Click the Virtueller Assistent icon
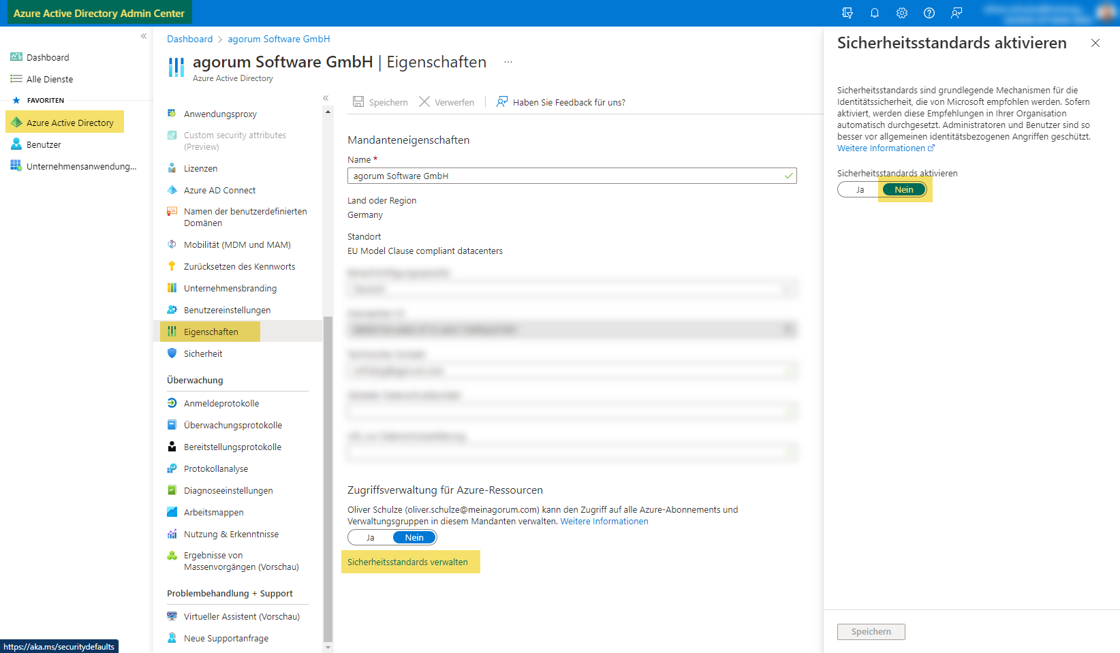 (x=172, y=616)
